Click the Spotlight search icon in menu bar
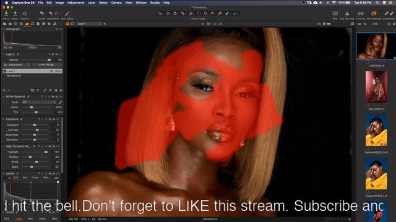Screen dimensions: 396x222 377,2
